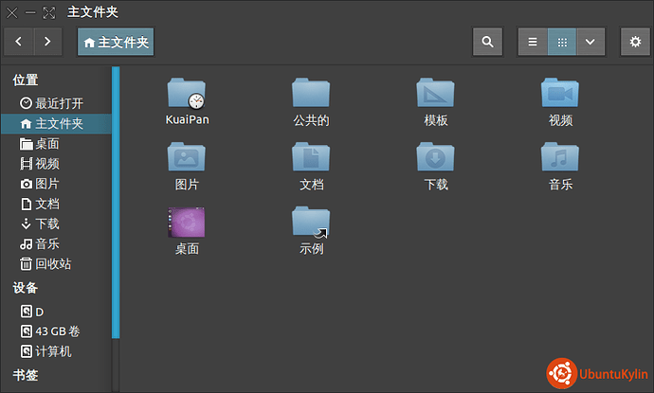Open the 公共的 folder

click(x=311, y=94)
